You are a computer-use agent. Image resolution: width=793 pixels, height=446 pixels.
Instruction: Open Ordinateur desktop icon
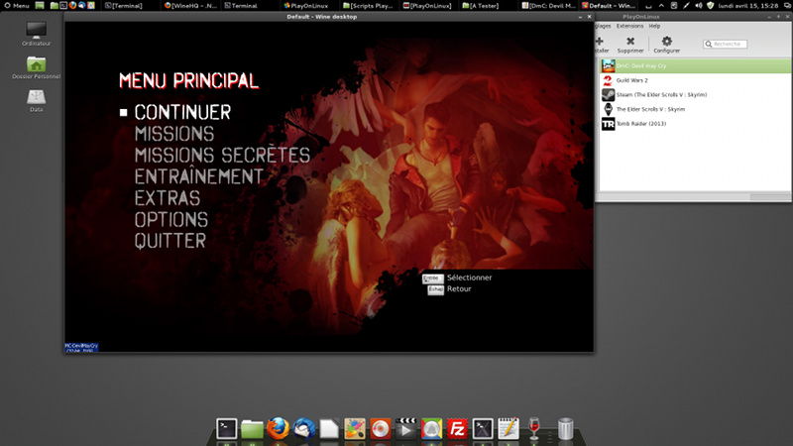(36, 34)
